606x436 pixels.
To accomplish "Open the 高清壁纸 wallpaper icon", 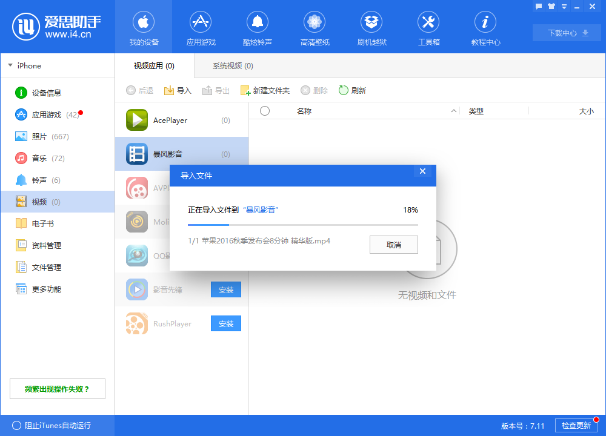I will tap(315, 22).
